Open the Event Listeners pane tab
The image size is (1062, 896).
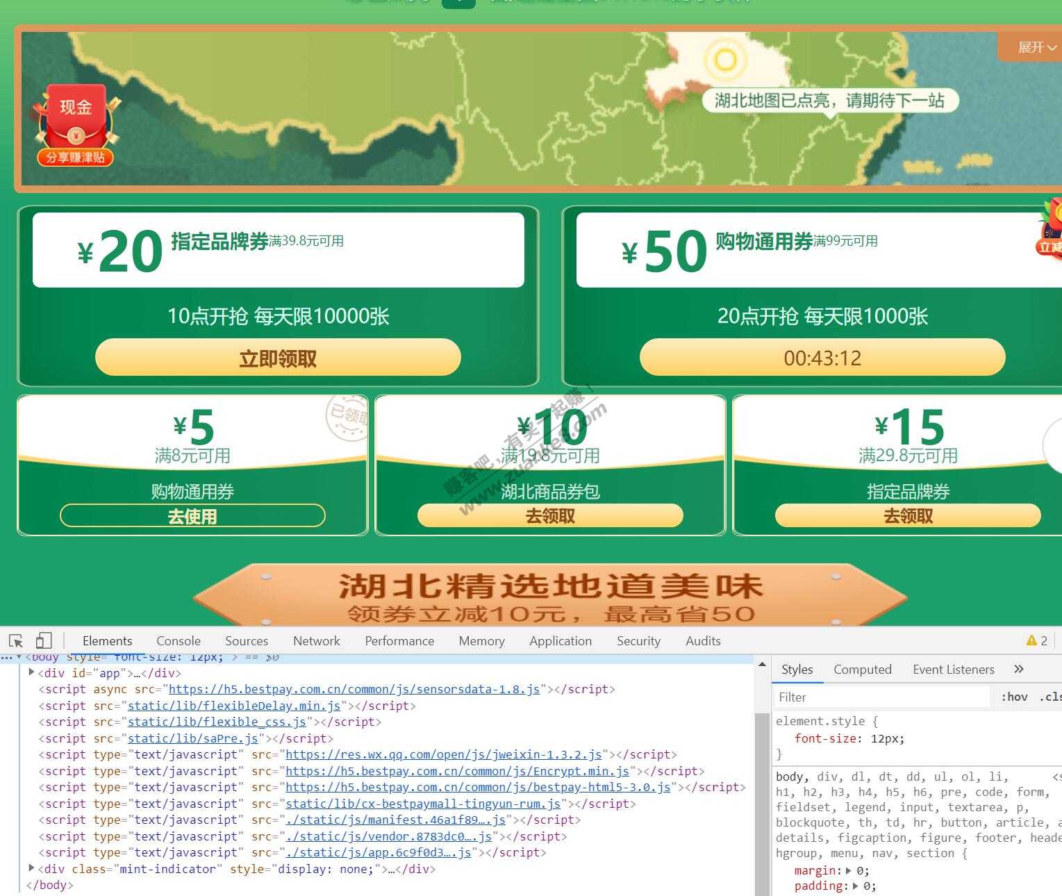[954, 669]
